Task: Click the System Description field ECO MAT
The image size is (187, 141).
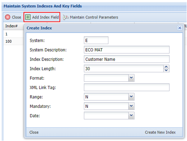Action: [x=127, y=50]
